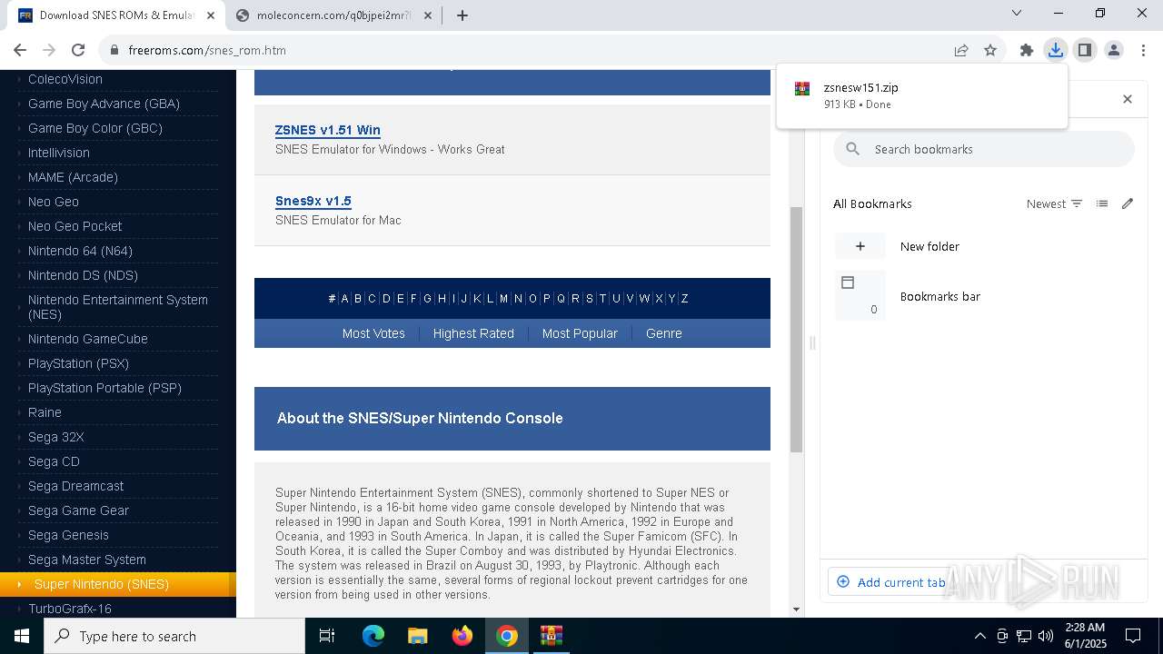Screen dimensions: 1163x654
Task: Bookmark this page with the star icon
Action: (990, 50)
